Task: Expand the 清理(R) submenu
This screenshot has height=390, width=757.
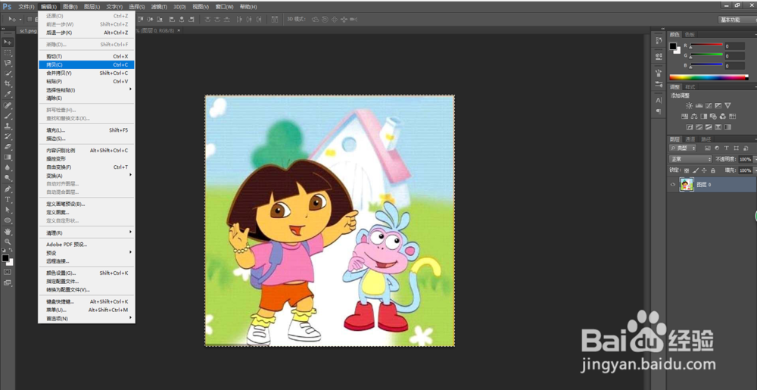Action: coord(87,232)
